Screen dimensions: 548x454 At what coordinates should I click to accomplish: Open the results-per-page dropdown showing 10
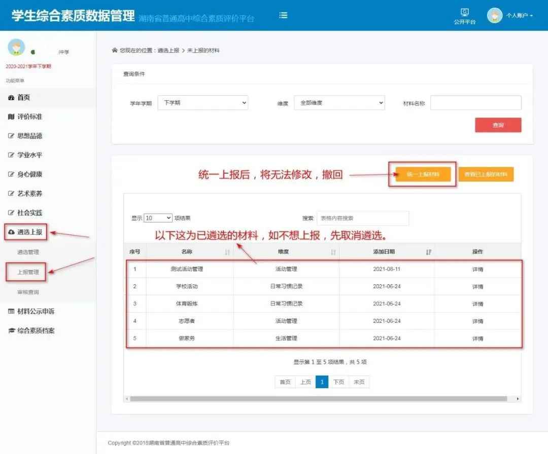click(x=158, y=218)
